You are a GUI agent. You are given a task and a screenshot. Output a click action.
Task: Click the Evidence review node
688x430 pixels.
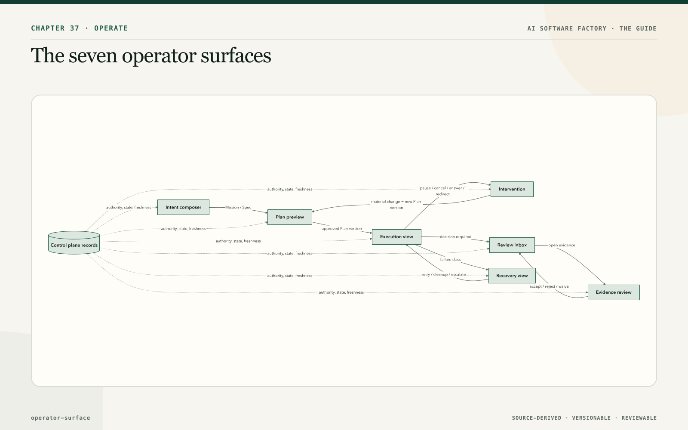pyautogui.click(x=614, y=292)
